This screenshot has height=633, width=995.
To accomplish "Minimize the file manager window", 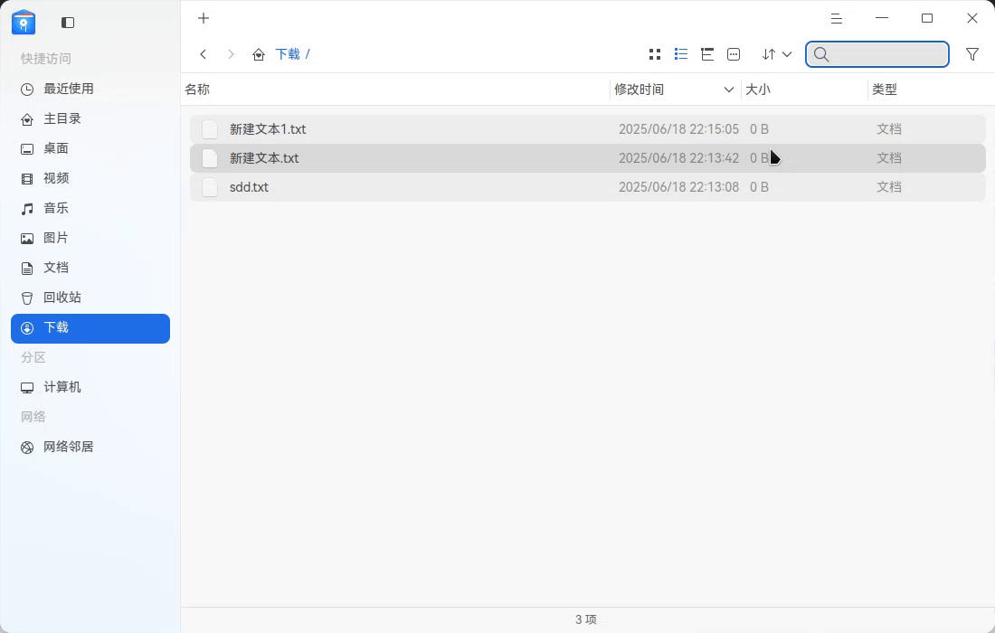I will [x=881, y=18].
